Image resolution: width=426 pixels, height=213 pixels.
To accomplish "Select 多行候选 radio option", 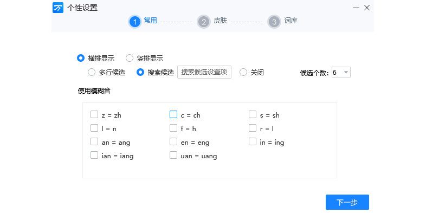I will pyautogui.click(x=92, y=72).
